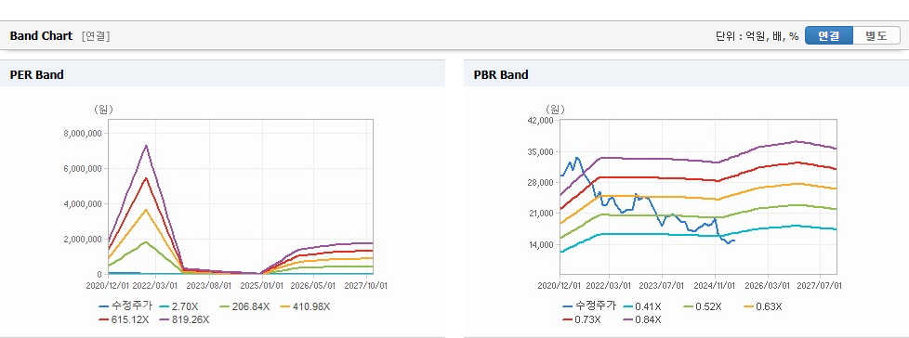Click the 2023/07/01 date label in PBR chart

663,285
